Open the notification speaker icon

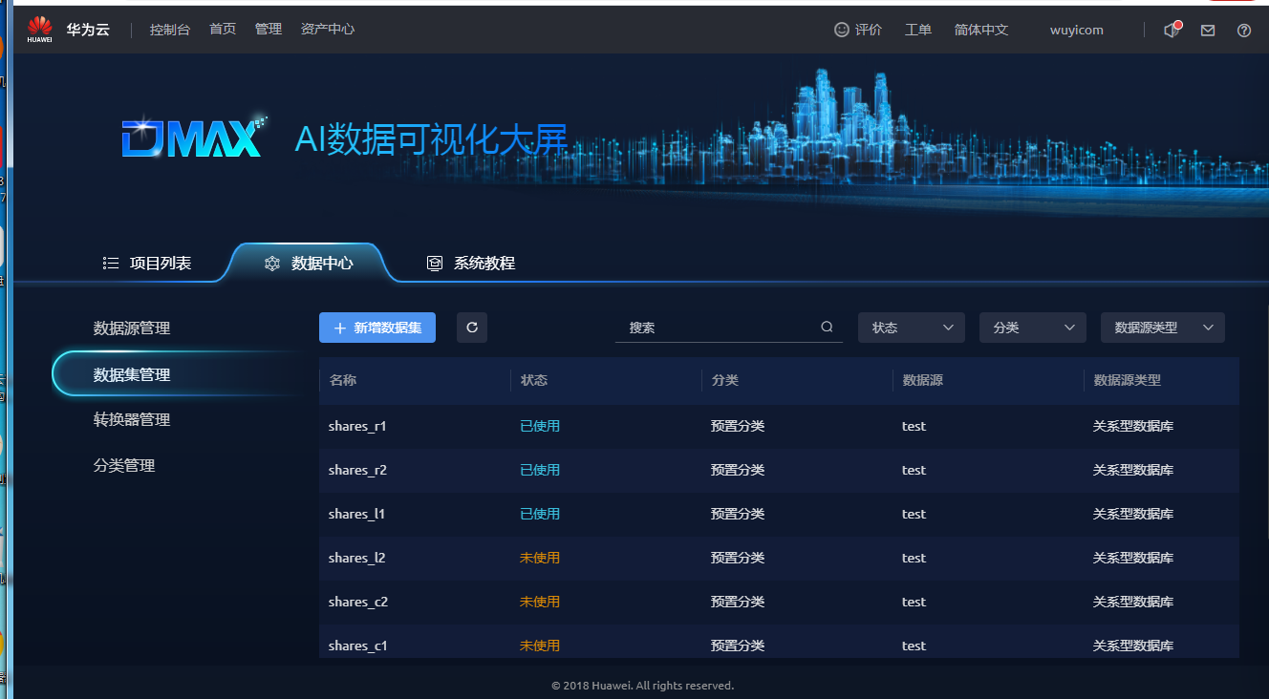click(1172, 30)
